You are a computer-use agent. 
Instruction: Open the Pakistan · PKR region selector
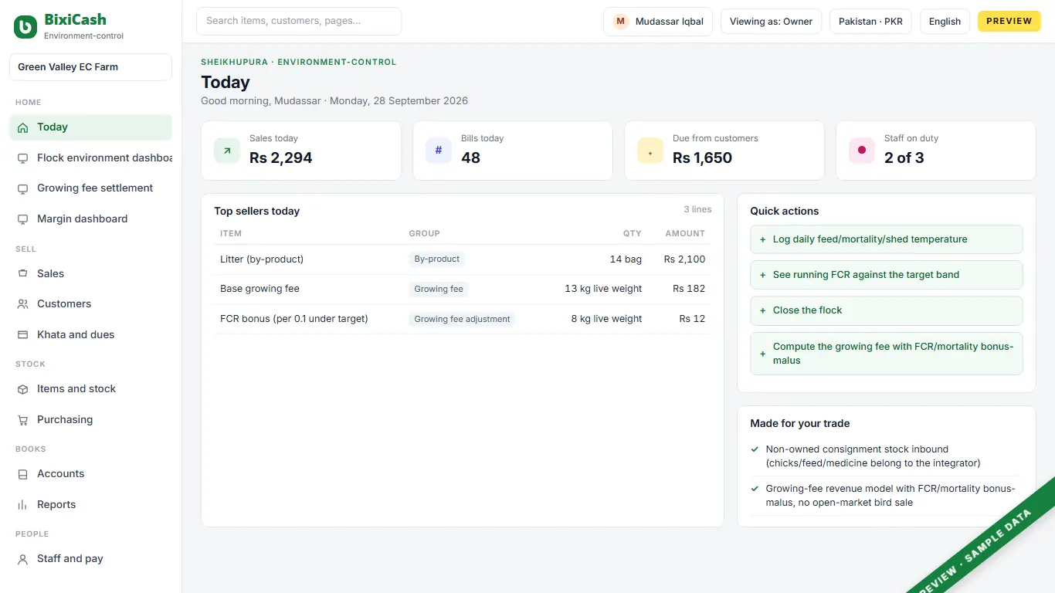coord(870,22)
